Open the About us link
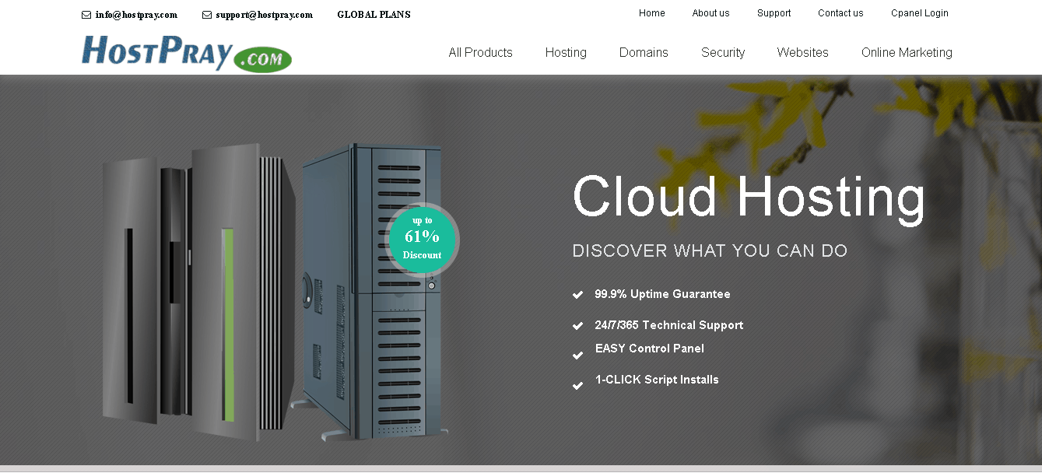This screenshot has width=1042, height=473. [710, 13]
